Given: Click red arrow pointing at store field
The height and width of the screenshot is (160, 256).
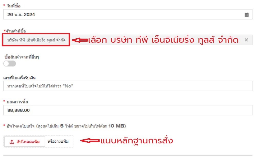Looking at the screenshot, I should coord(79,40).
